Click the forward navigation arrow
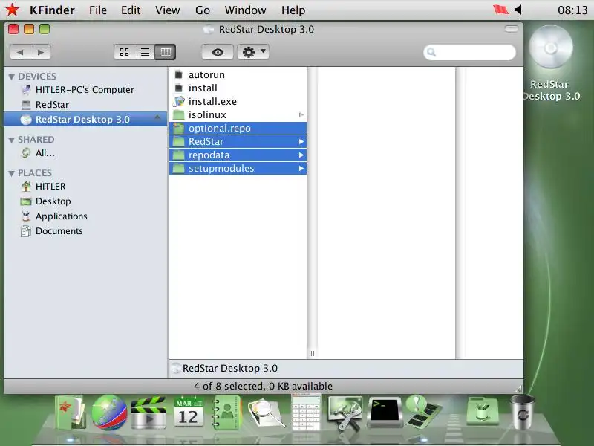 coord(41,52)
